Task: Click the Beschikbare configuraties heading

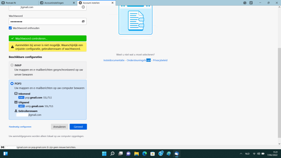Action: [25, 57]
